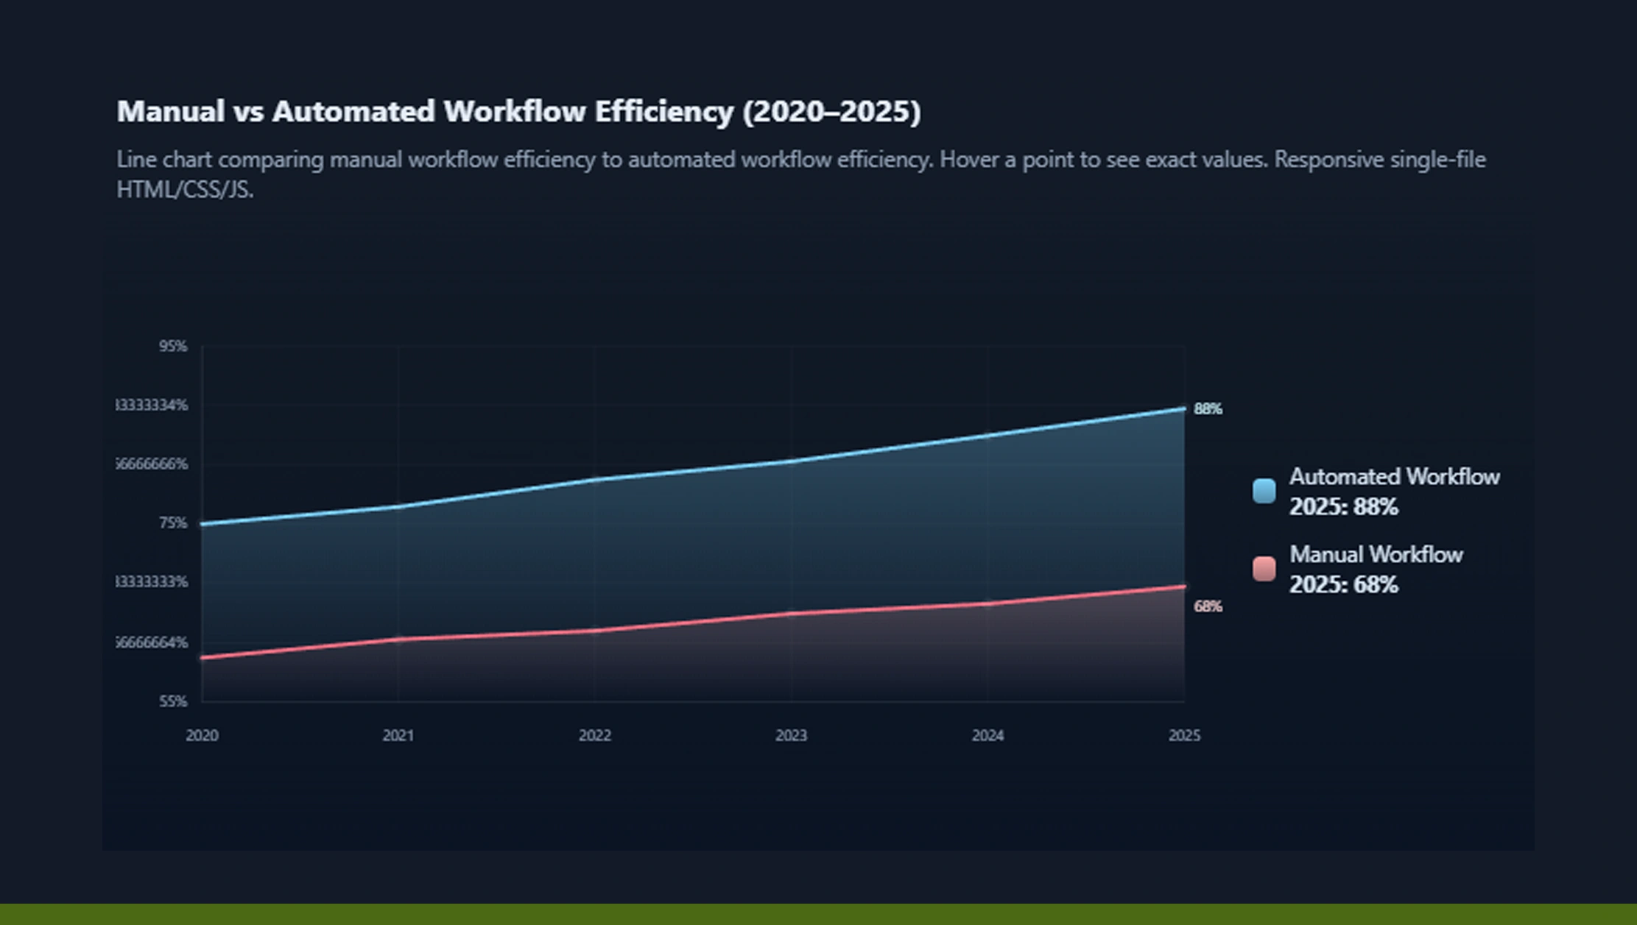Click the 2020 x-axis label
Viewport: 1637px width, 925px height.
pyautogui.click(x=202, y=735)
